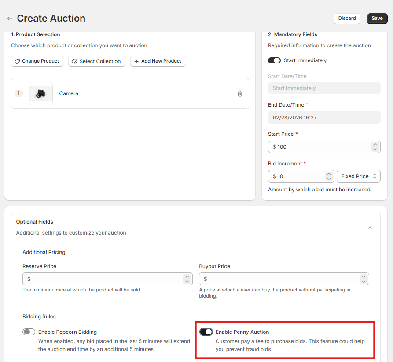
Task: Toggle off Start Immediately switch
Action: coord(274,60)
